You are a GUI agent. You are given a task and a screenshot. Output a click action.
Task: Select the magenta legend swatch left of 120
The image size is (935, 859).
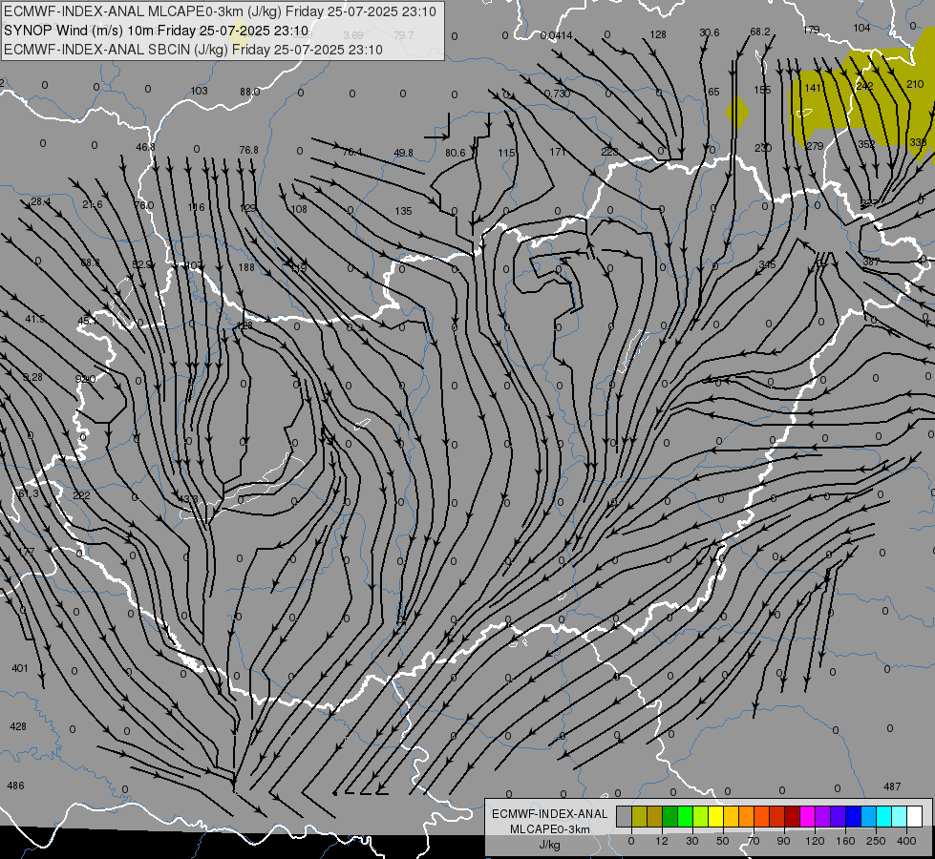point(808,817)
